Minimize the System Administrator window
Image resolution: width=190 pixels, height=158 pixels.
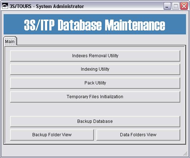coord(167,6)
